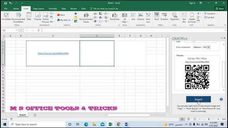Insert a Timeline filter

tap(164, 16)
